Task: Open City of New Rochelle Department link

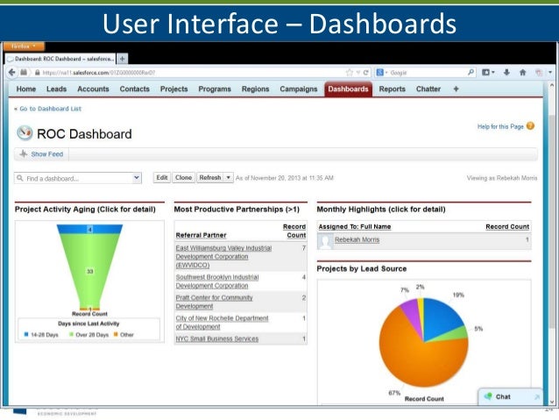Action: click(x=222, y=322)
